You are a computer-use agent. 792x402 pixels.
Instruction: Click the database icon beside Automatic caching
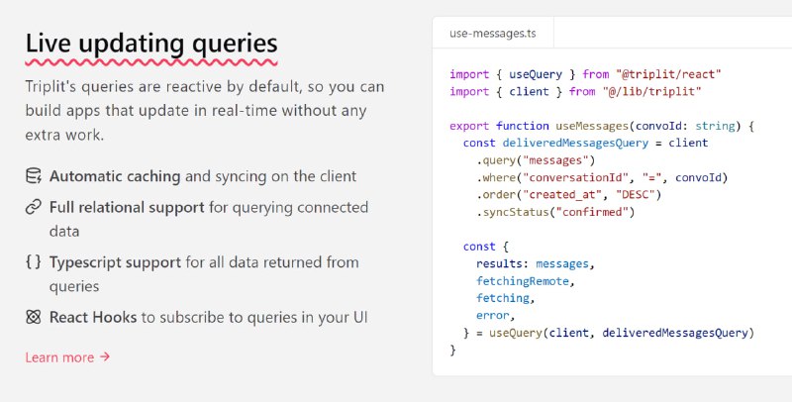click(x=34, y=175)
